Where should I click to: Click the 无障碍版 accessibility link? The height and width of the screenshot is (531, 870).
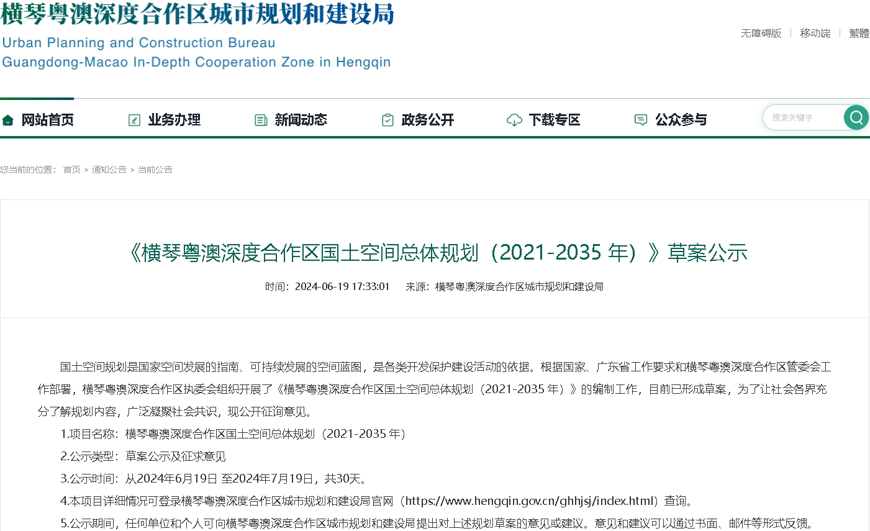click(761, 33)
